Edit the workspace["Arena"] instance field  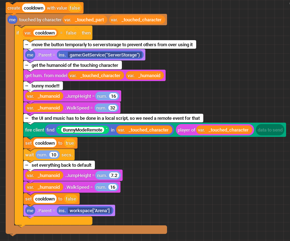[90, 210]
